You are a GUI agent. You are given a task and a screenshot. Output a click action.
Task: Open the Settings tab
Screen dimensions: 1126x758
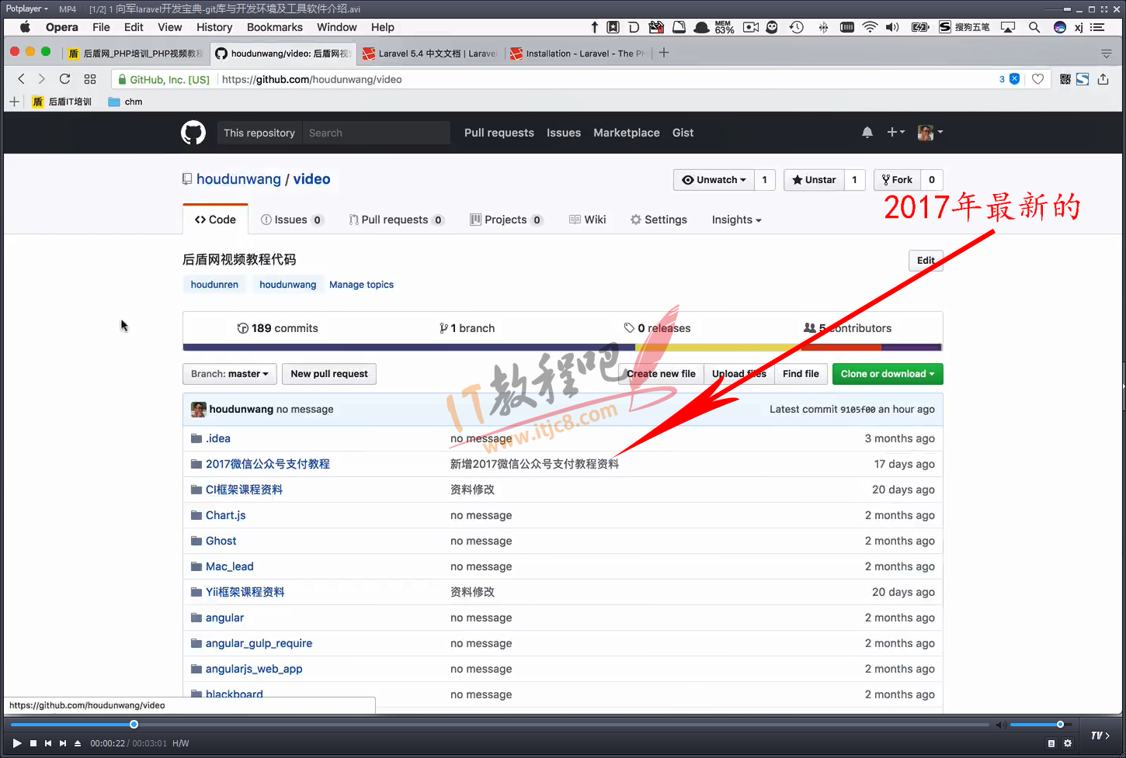pyautogui.click(x=659, y=220)
